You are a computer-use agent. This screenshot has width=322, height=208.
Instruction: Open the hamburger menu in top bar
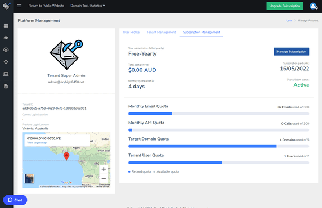[19, 6]
